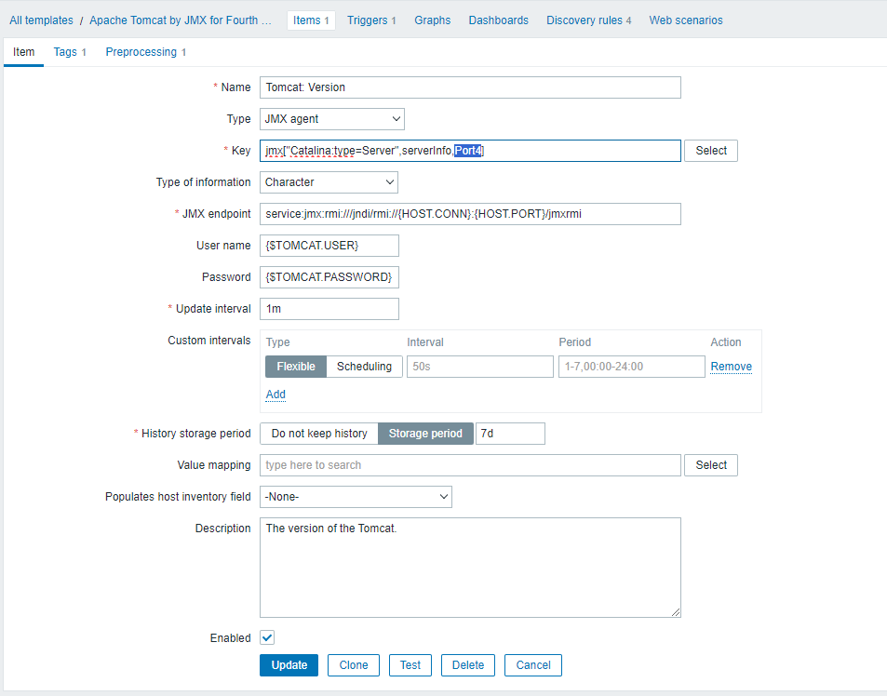Open the Dashboards section

(498, 20)
